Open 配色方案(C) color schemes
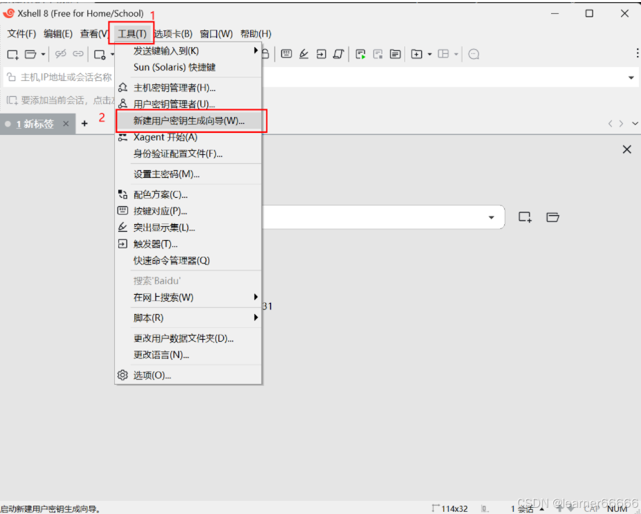641x514 pixels. pos(188,194)
